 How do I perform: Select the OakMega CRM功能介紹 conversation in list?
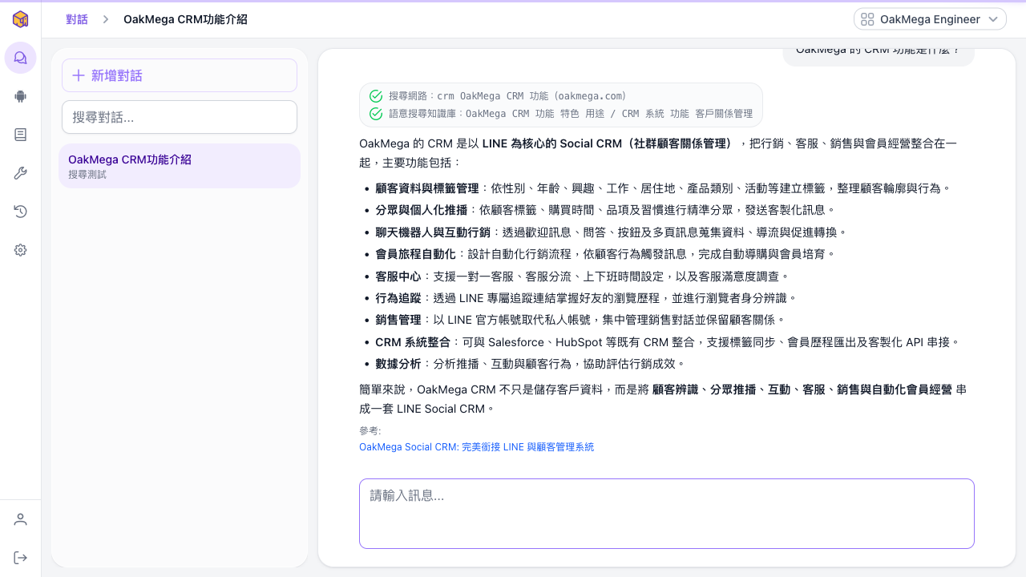pyautogui.click(x=180, y=166)
